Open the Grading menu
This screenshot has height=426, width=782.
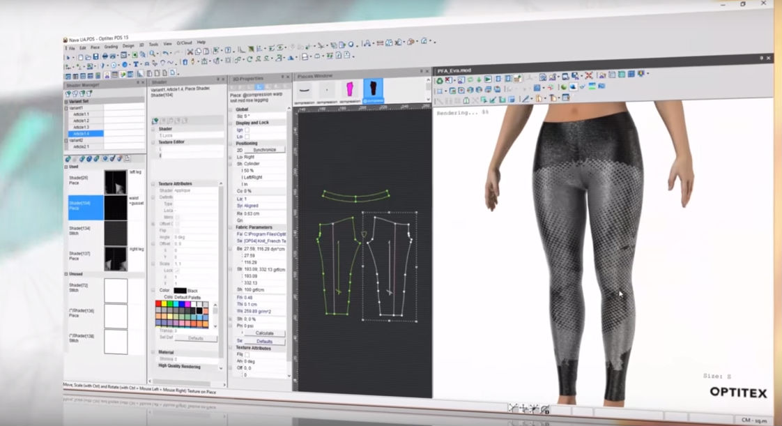point(112,45)
